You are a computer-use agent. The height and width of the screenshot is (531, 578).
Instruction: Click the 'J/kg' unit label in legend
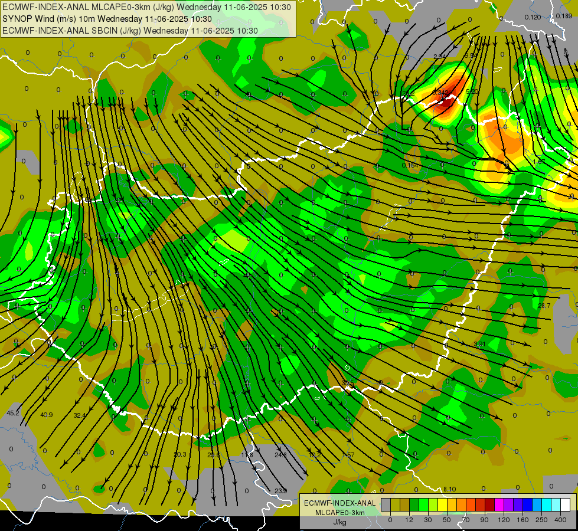[x=339, y=522]
